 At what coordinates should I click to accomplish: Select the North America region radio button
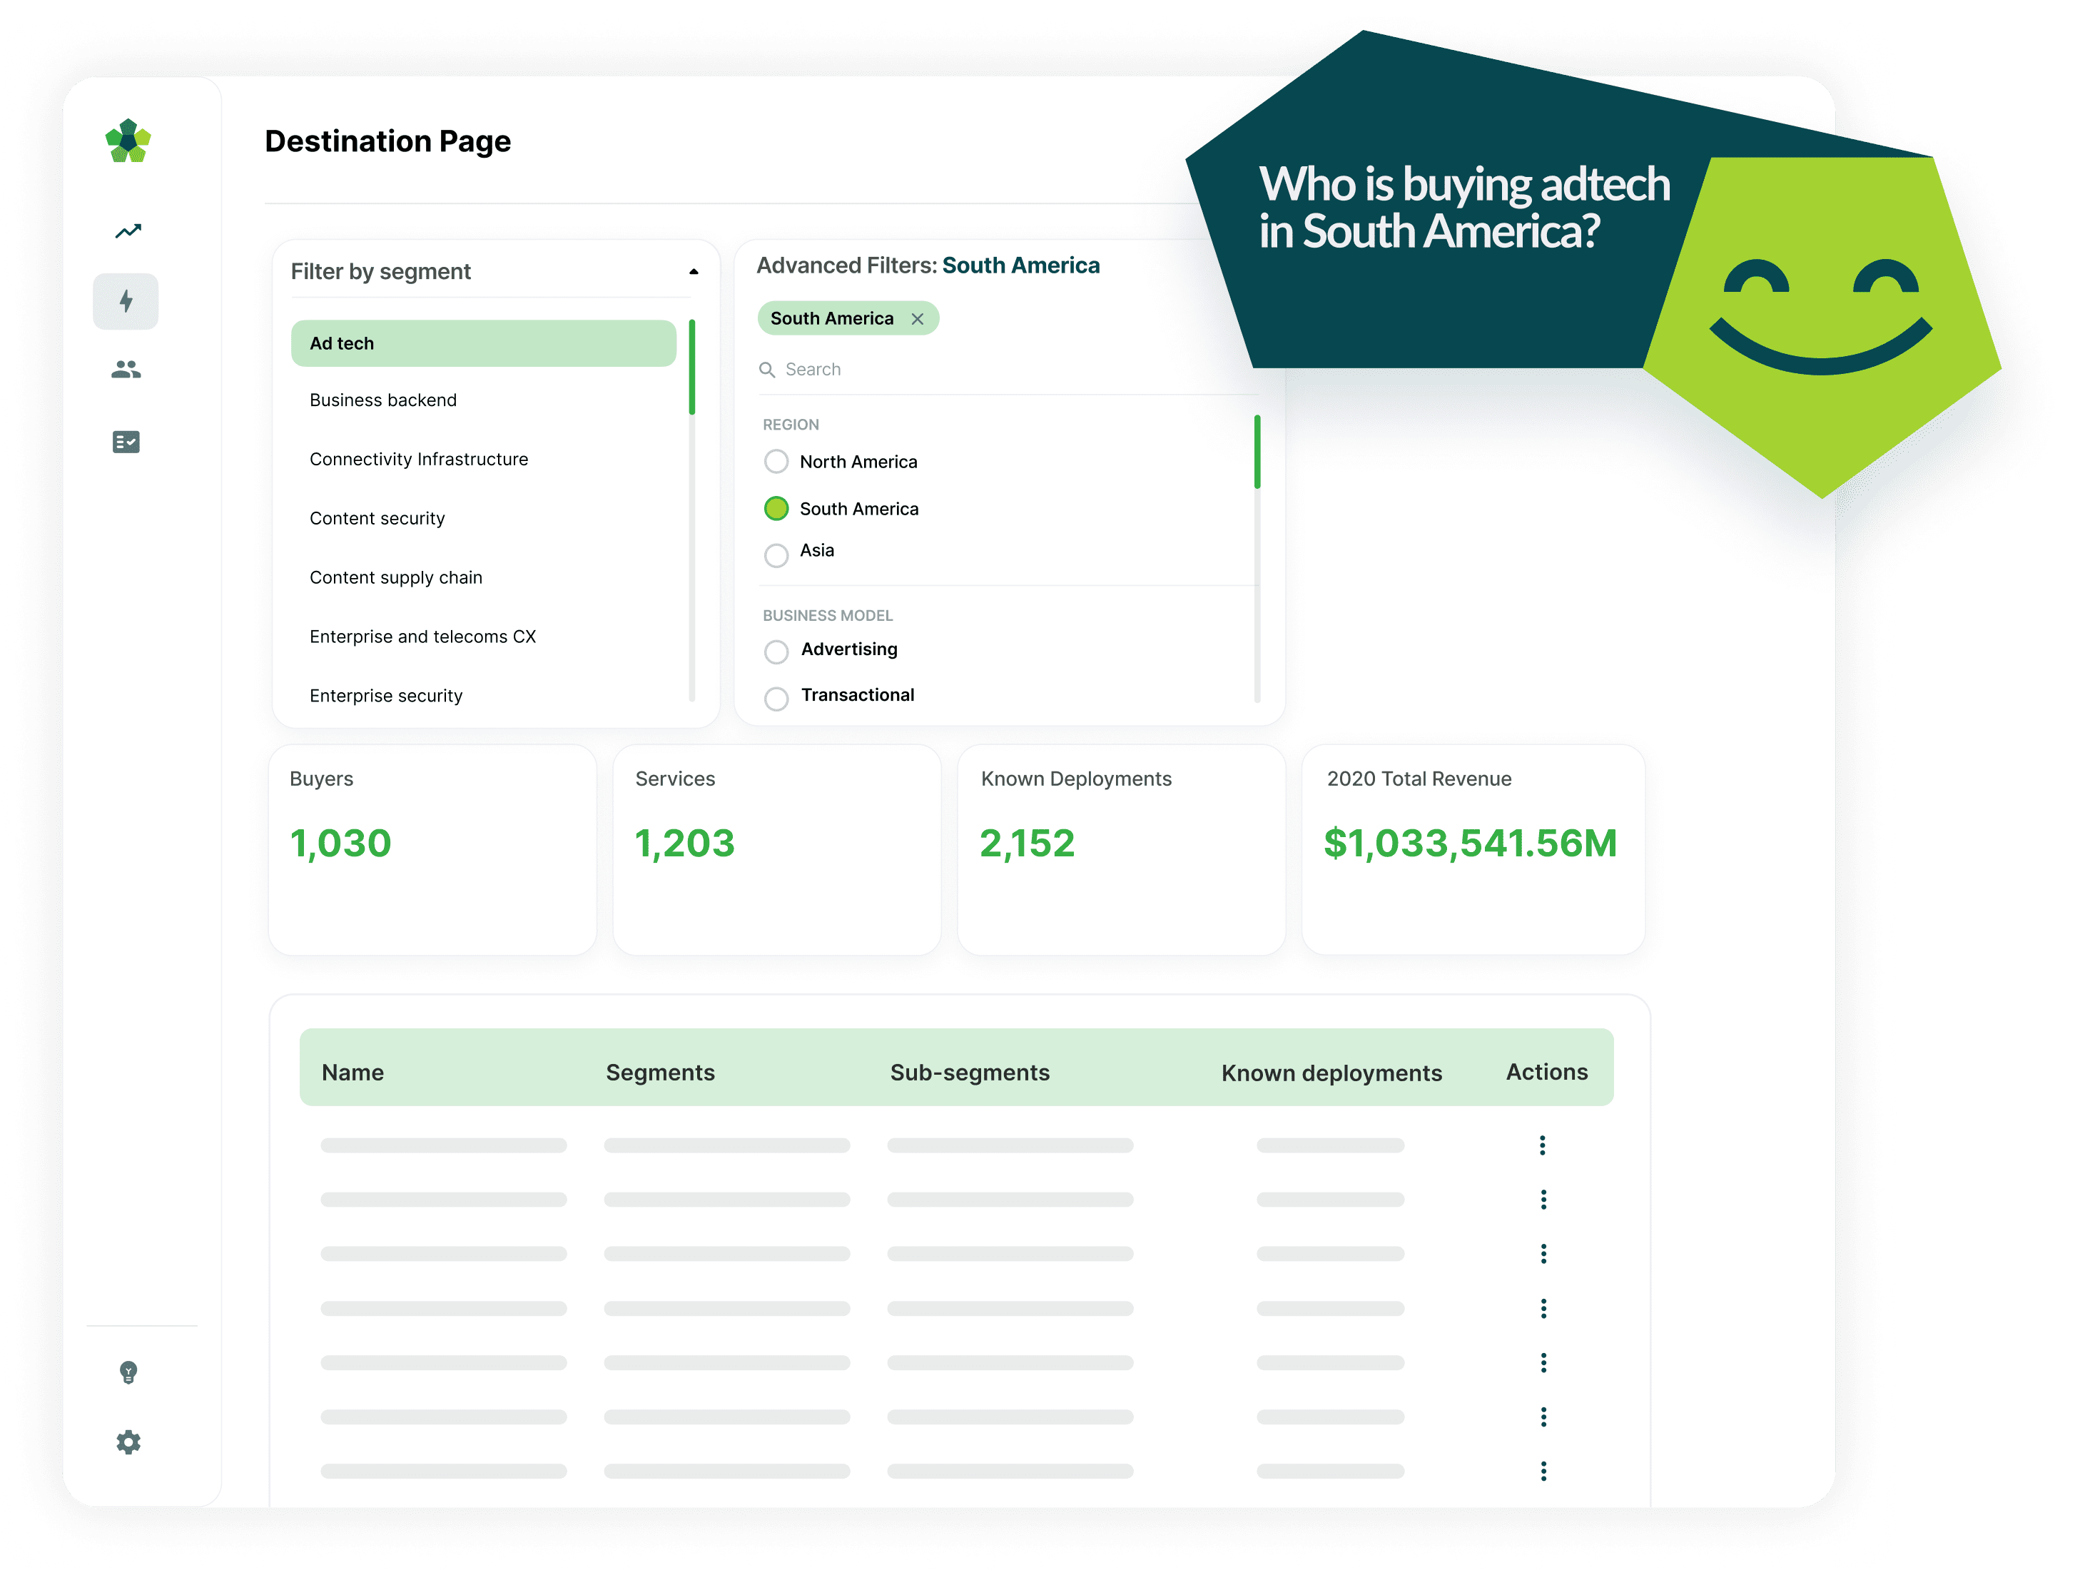click(x=776, y=462)
